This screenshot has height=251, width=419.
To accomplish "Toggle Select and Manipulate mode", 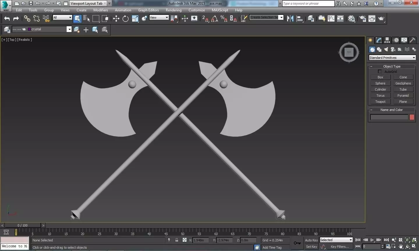I will coord(185,19).
